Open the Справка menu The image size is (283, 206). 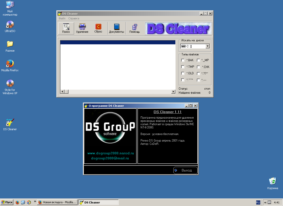(x=74, y=18)
